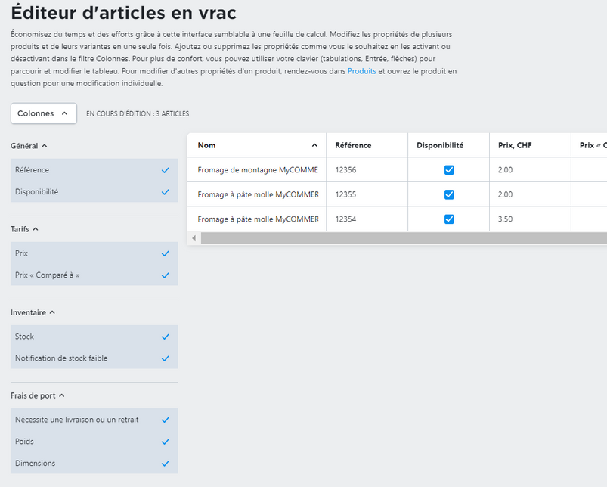This screenshot has width=607, height=487.
Task: Collapse the Colonnes filter button
Action: click(43, 113)
